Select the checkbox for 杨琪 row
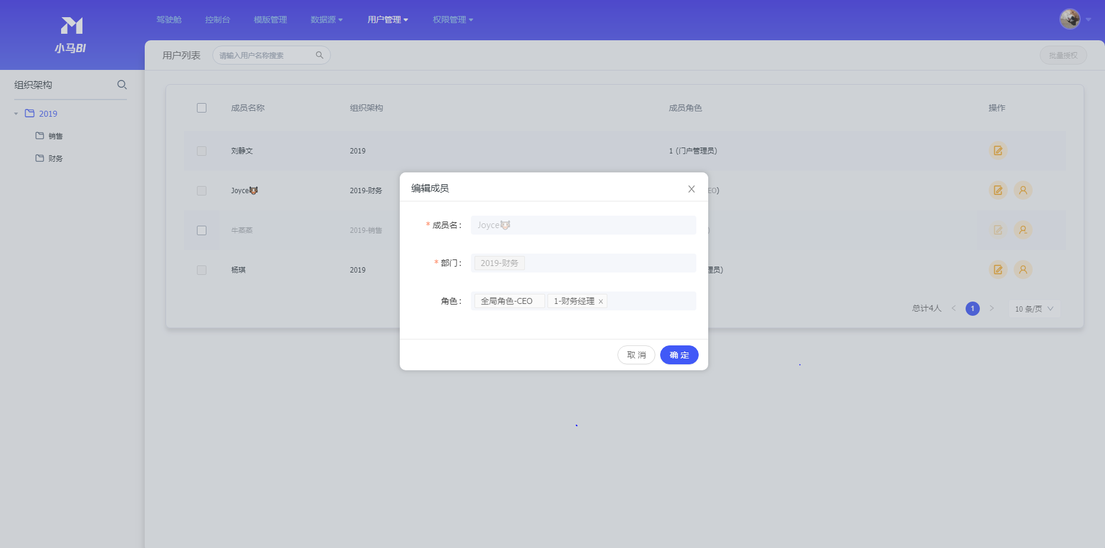Viewport: 1105px width, 548px height. pos(202,270)
